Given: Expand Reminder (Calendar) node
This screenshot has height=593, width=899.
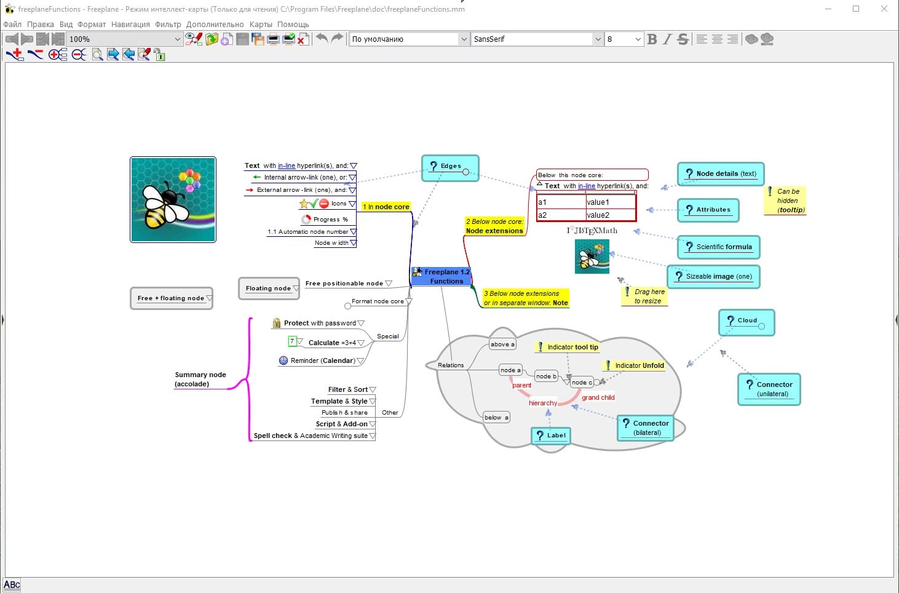Looking at the screenshot, I should [x=360, y=361].
